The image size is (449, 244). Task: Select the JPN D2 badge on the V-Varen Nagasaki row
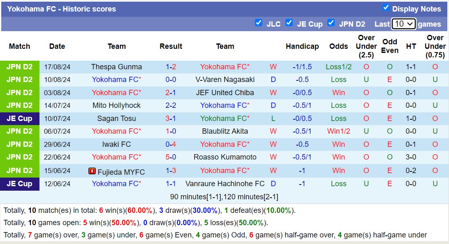(x=19, y=80)
